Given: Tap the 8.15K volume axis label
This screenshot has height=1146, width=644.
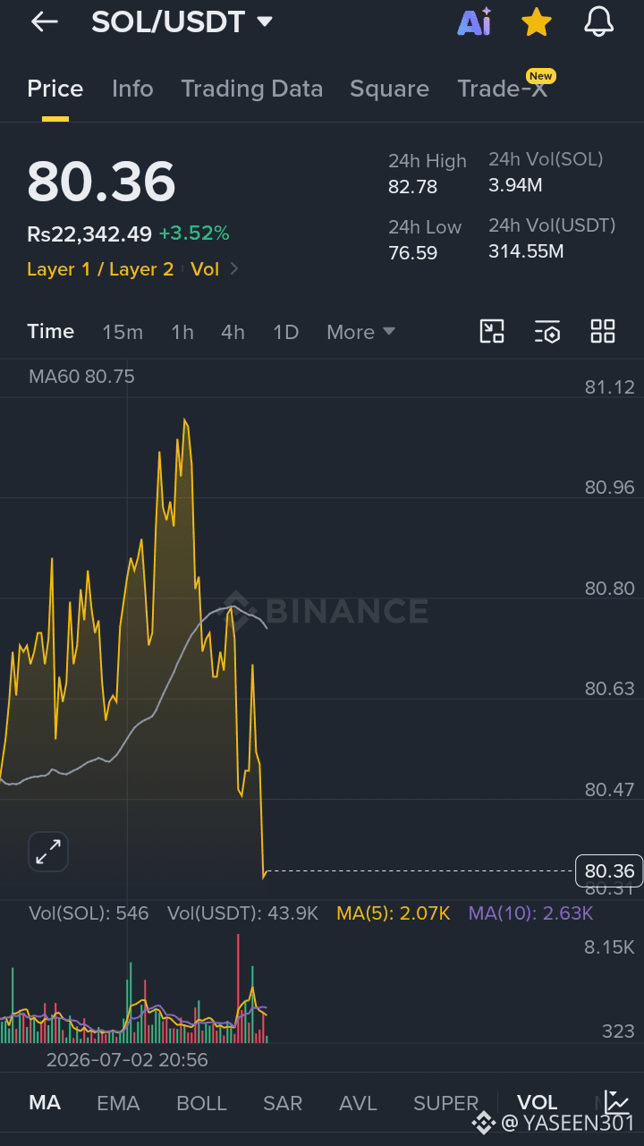Looking at the screenshot, I should coord(609,947).
